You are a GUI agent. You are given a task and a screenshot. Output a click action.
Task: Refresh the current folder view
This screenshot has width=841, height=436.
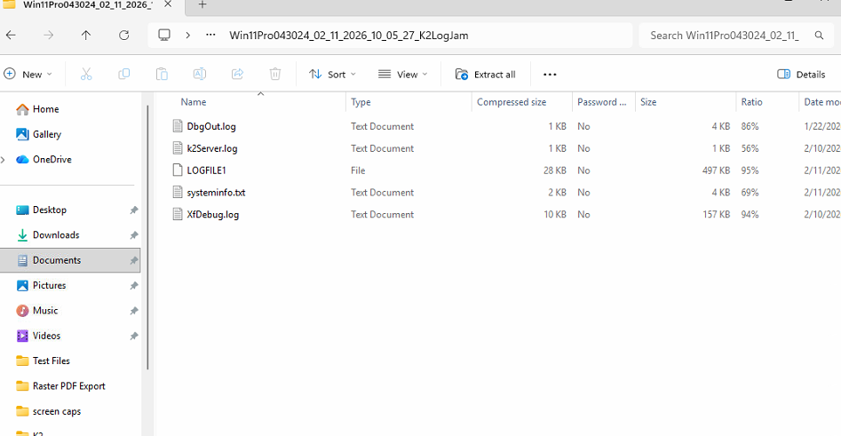tap(124, 36)
